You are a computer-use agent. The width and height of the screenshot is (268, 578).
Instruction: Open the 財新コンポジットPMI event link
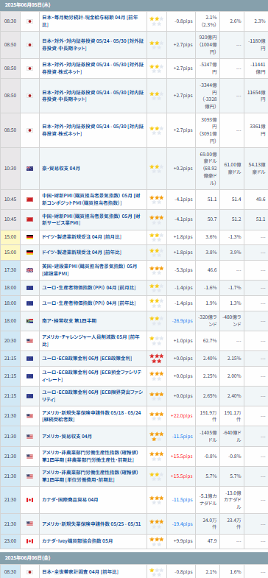click(x=91, y=200)
